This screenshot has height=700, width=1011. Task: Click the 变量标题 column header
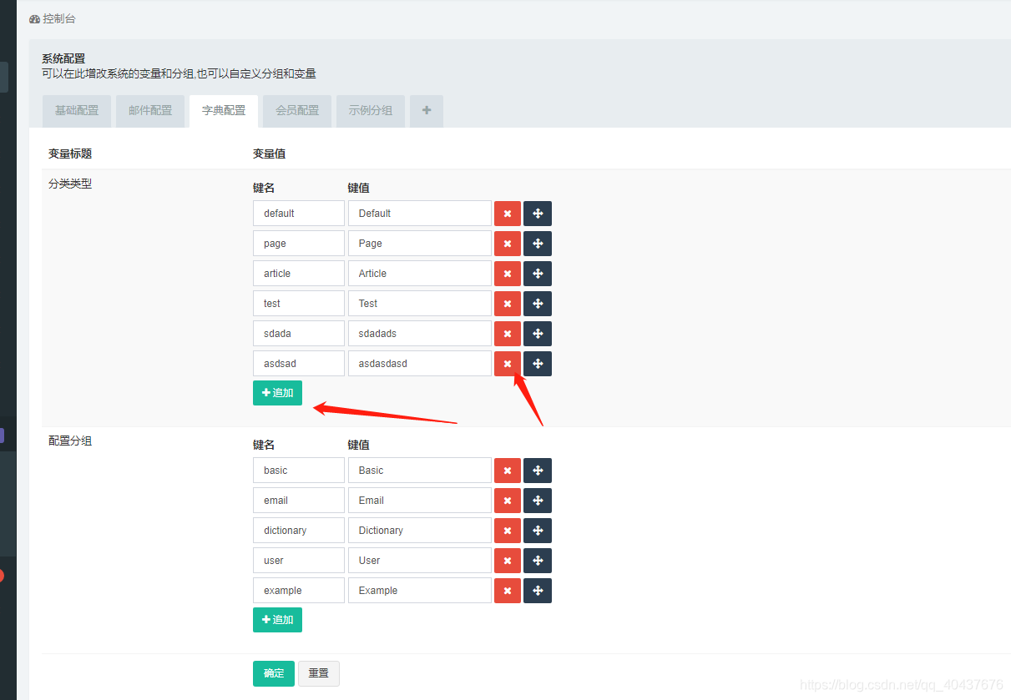click(x=70, y=154)
